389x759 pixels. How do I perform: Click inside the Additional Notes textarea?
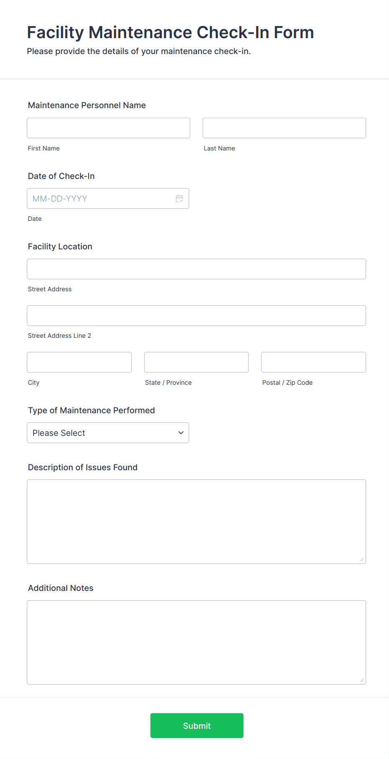coord(196,642)
